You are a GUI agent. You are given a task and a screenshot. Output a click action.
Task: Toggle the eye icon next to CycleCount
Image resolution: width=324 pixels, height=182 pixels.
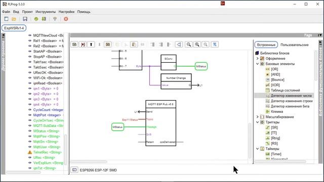(x=30, y=110)
